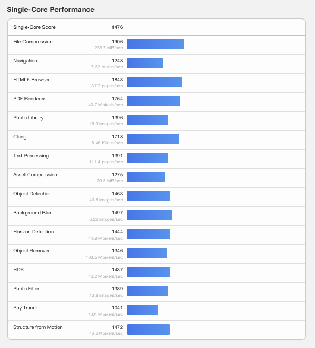This screenshot has height=348, width=315.
Task: Click the Photo Filter label
Action: [26, 289]
